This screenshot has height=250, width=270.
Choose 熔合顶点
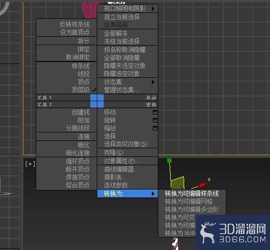click(67, 185)
